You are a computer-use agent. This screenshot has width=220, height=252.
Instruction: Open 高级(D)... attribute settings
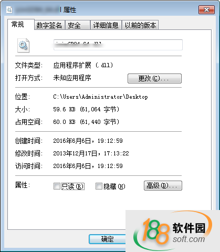pos(163,186)
